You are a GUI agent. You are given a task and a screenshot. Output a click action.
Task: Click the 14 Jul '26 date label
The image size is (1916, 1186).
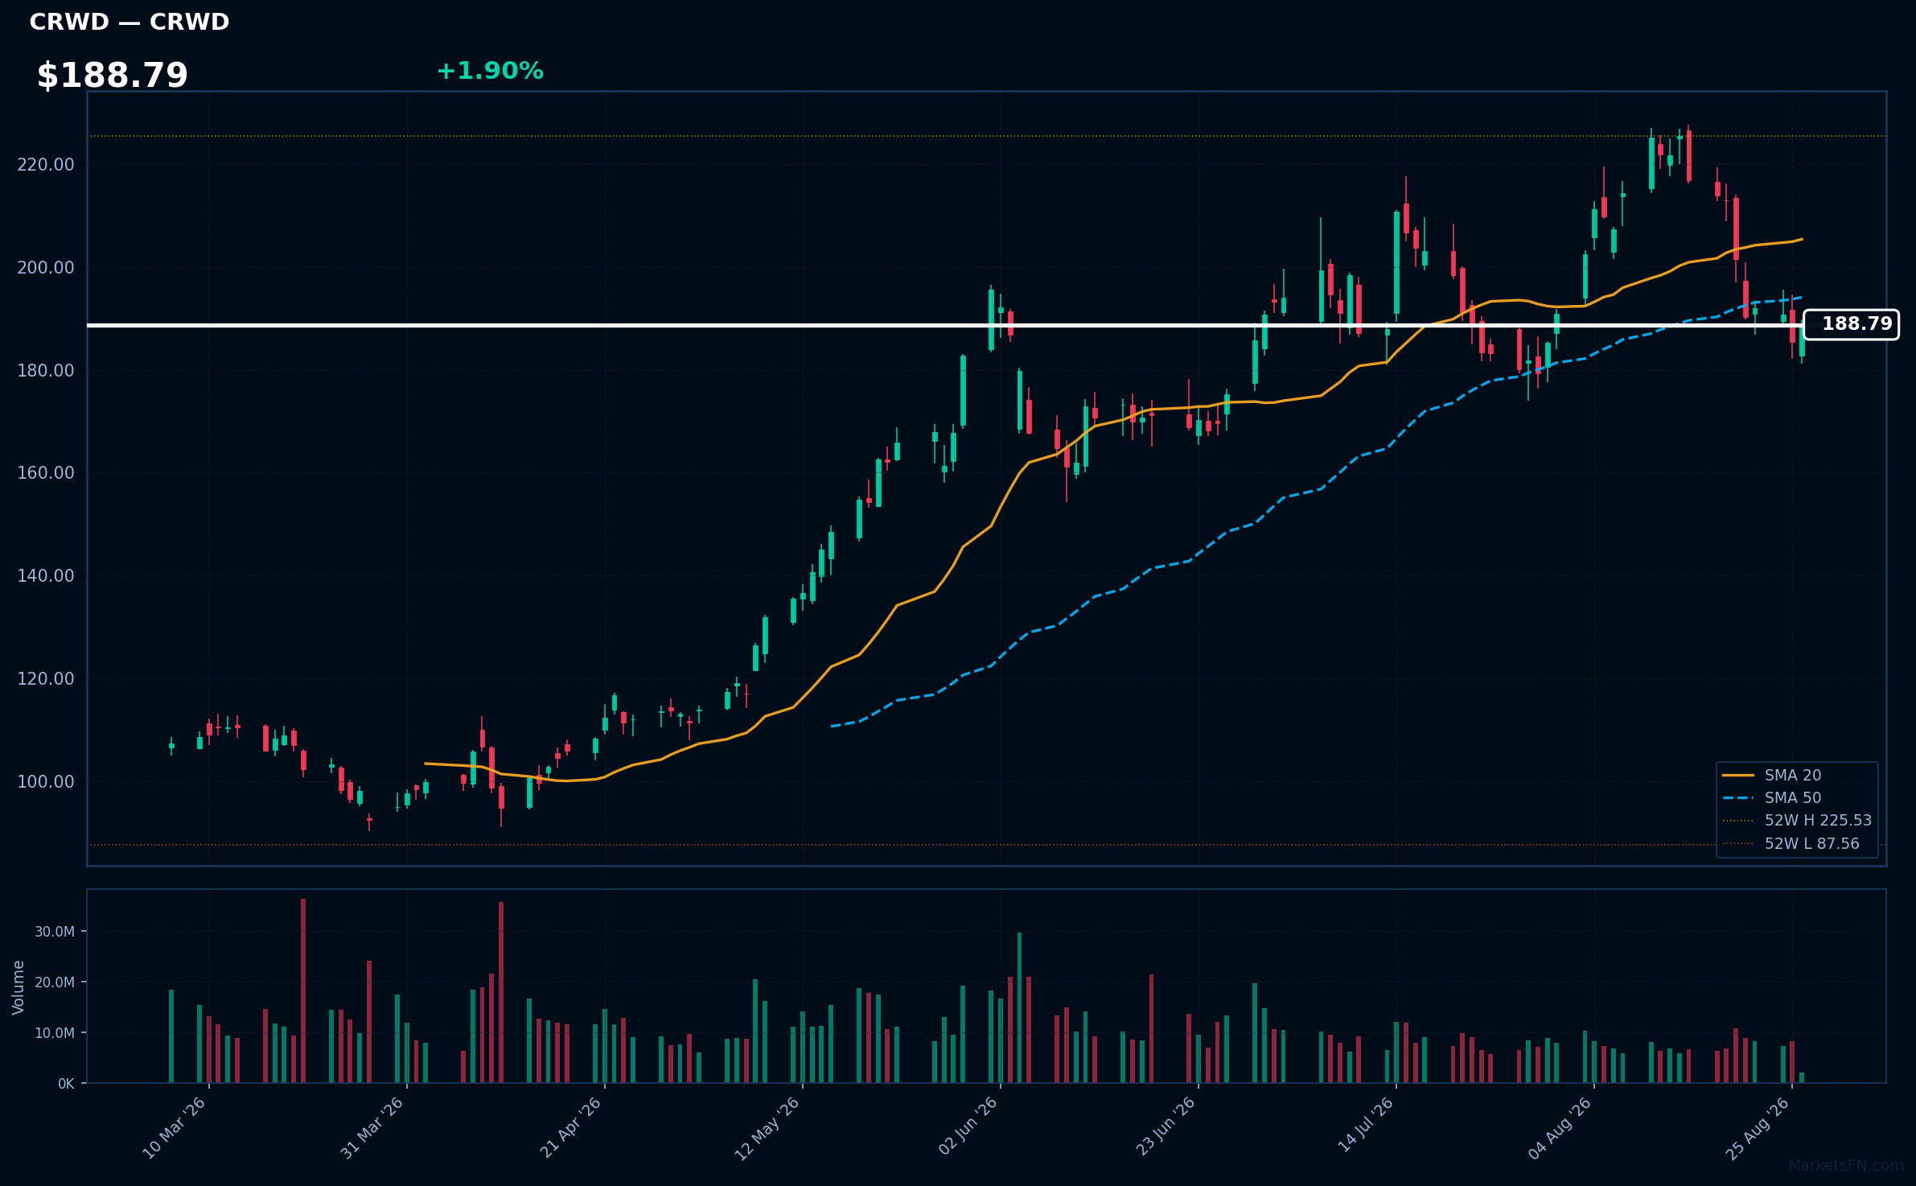coord(1365,1125)
